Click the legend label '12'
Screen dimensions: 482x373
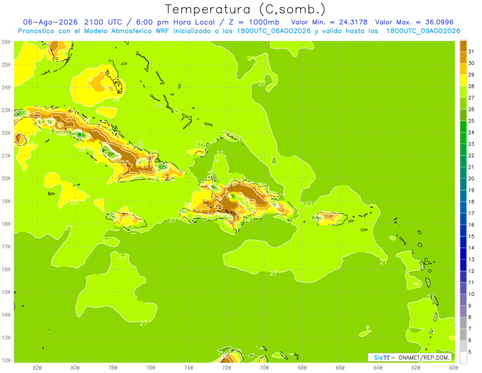pos(472,271)
